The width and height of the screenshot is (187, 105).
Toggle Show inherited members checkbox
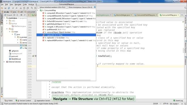tap(38, 7)
